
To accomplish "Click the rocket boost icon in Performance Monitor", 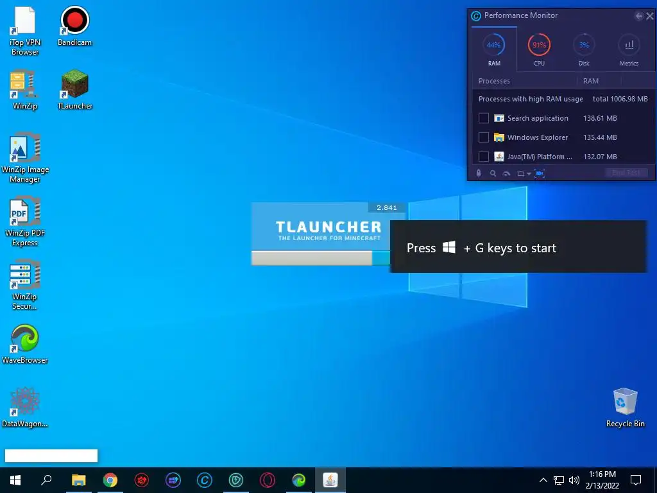I will point(479,173).
